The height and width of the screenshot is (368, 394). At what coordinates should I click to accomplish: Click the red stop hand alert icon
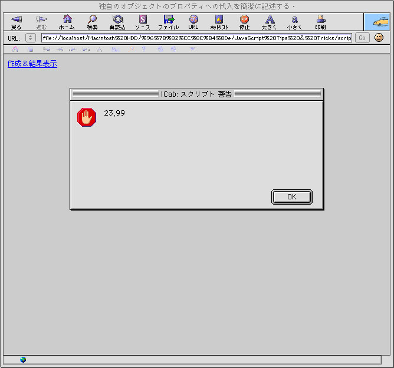click(87, 117)
